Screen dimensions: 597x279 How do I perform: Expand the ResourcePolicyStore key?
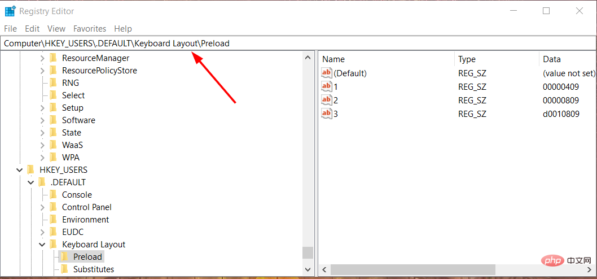point(42,71)
